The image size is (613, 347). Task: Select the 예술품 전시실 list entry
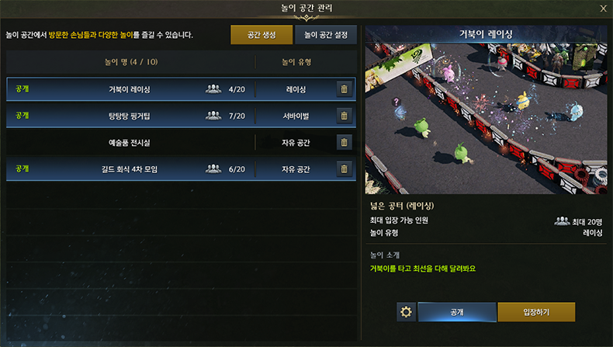pyautogui.click(x=181, y=142)
